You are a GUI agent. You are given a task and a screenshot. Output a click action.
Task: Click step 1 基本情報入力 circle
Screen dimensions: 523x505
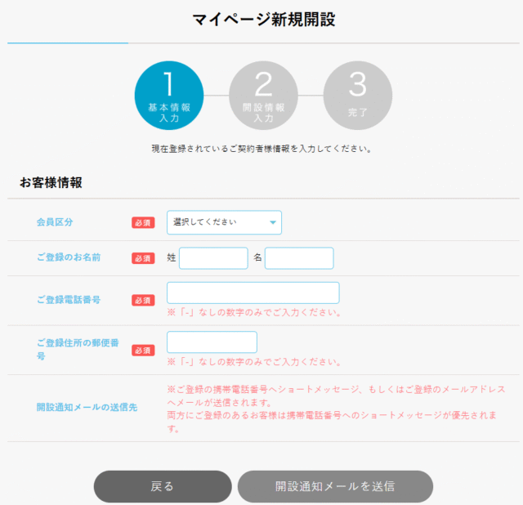pyautogui.click(x=169, y=96)
